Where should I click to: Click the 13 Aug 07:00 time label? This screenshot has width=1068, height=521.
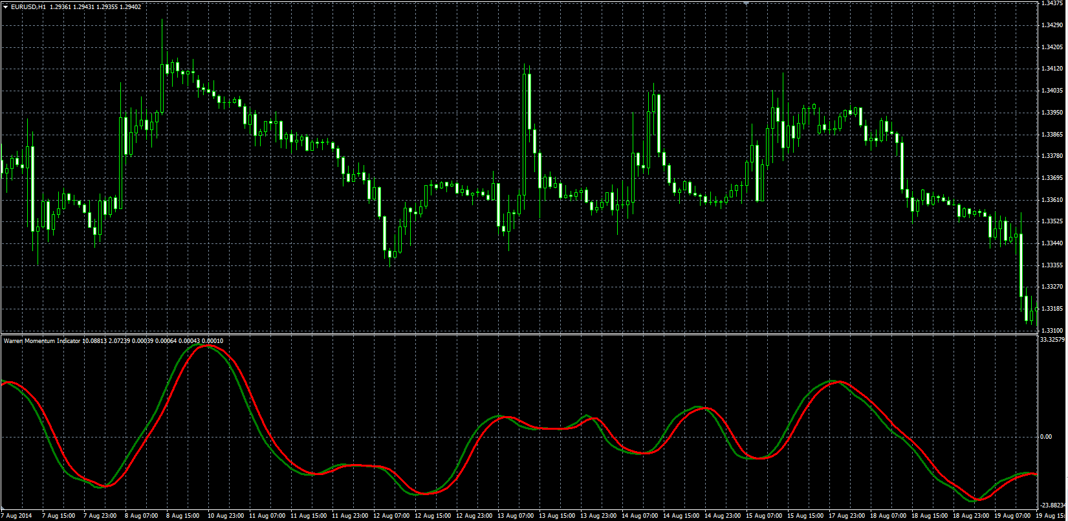[516, 516]
